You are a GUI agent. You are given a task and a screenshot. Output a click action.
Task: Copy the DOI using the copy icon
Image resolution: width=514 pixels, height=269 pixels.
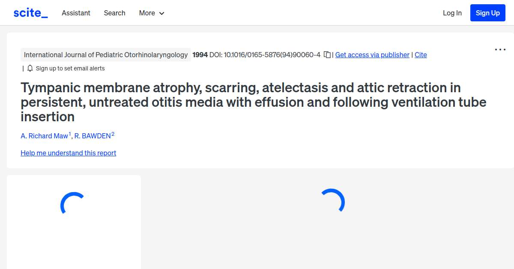point(326,55)
